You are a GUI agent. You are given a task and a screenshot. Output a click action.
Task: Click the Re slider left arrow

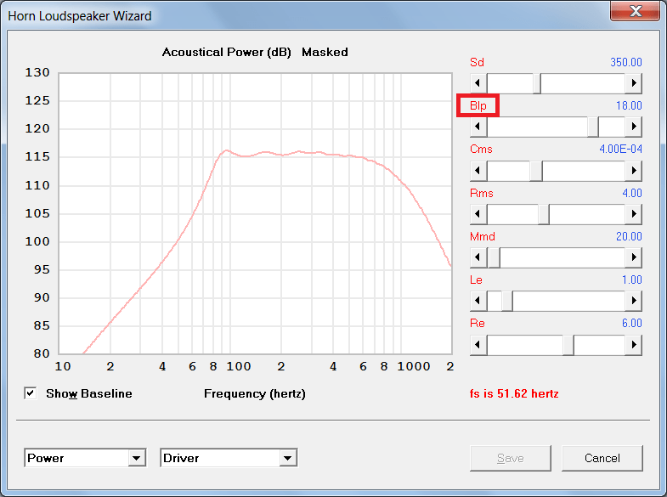(478, 345)
